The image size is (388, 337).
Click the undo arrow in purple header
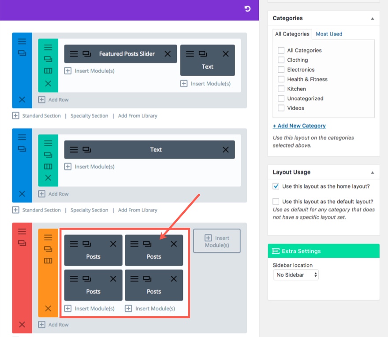point(248,9)
